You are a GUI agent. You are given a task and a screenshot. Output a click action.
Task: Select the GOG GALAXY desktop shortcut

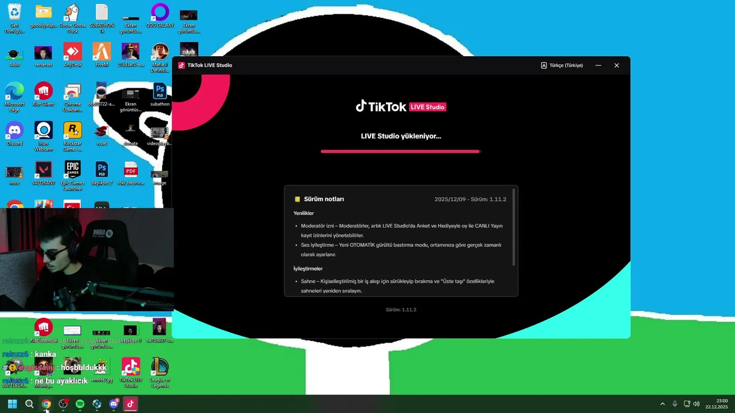pyautogui.click(x=160, y=16)
